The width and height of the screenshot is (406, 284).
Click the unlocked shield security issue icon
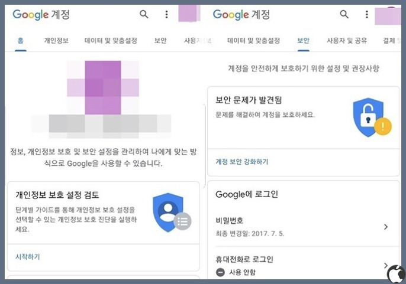[372, 117]
